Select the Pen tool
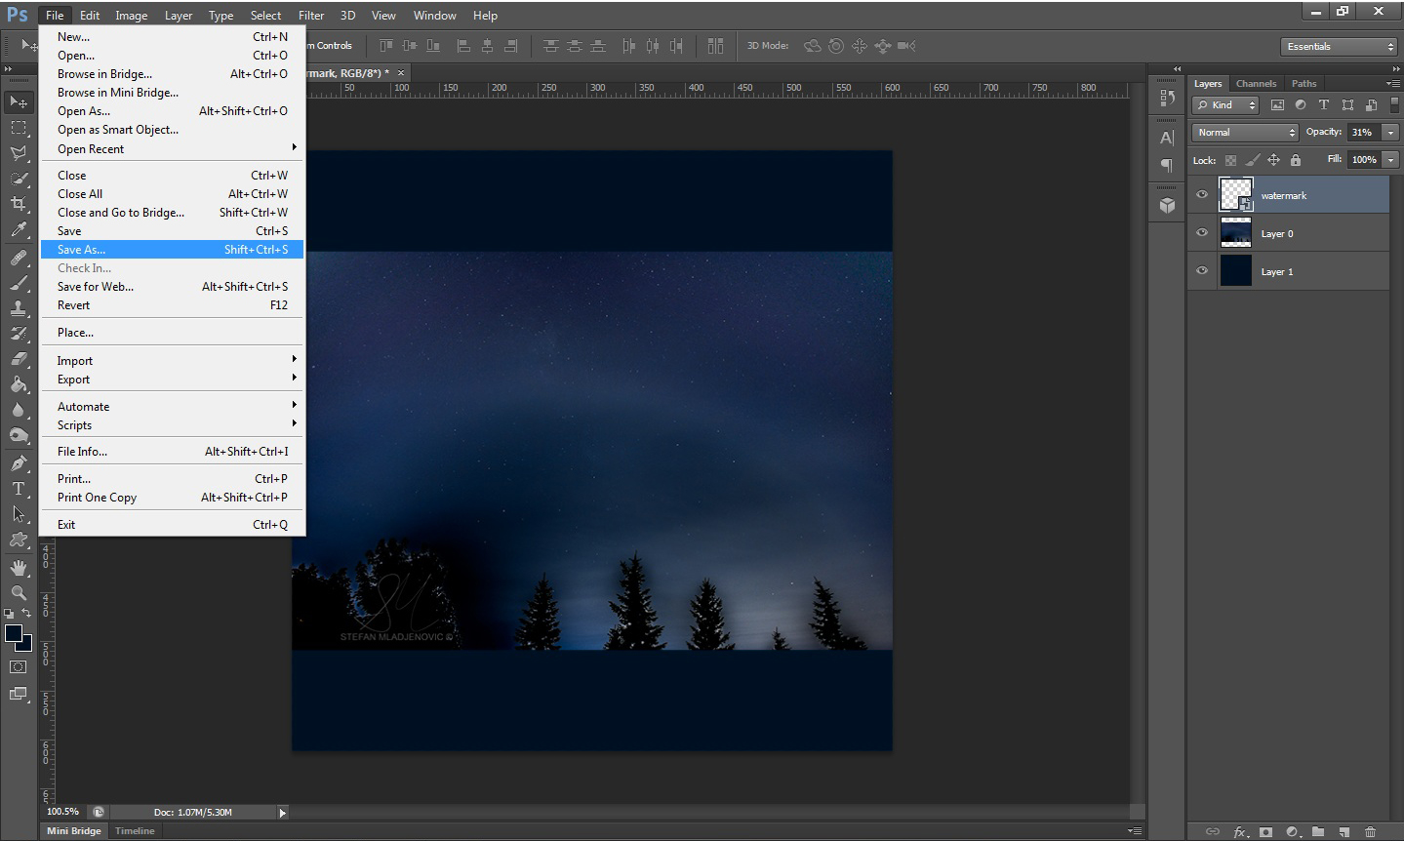1404x841 pixels. [19, 463]
